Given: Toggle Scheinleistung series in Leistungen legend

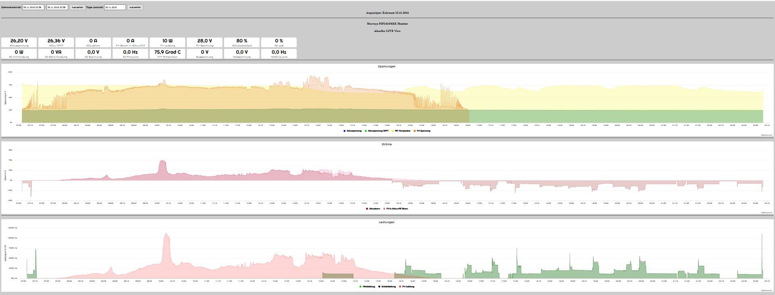Looking at the screenshot, I should 387,287.
